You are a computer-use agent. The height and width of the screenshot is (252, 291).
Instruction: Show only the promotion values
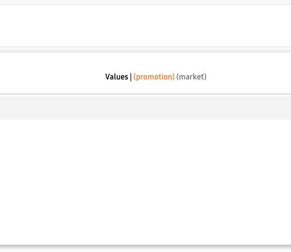(154, 77)
